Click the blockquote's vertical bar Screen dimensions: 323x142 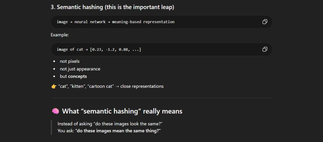(51, 127)
